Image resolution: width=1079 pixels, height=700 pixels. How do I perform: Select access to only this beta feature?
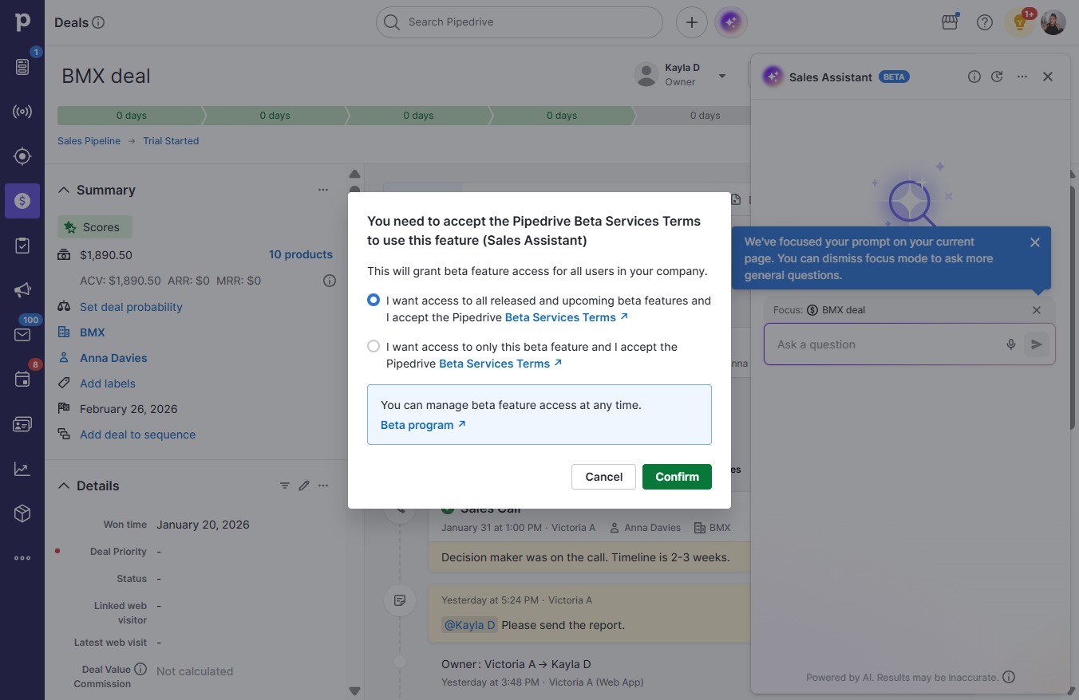tap(373, 347)
